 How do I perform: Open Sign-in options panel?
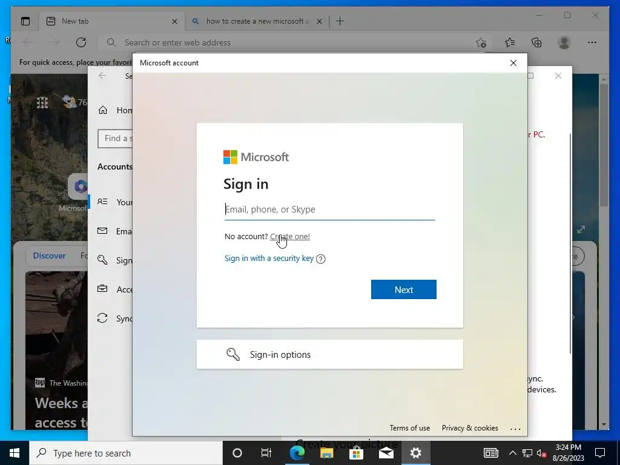coord(330,354)
